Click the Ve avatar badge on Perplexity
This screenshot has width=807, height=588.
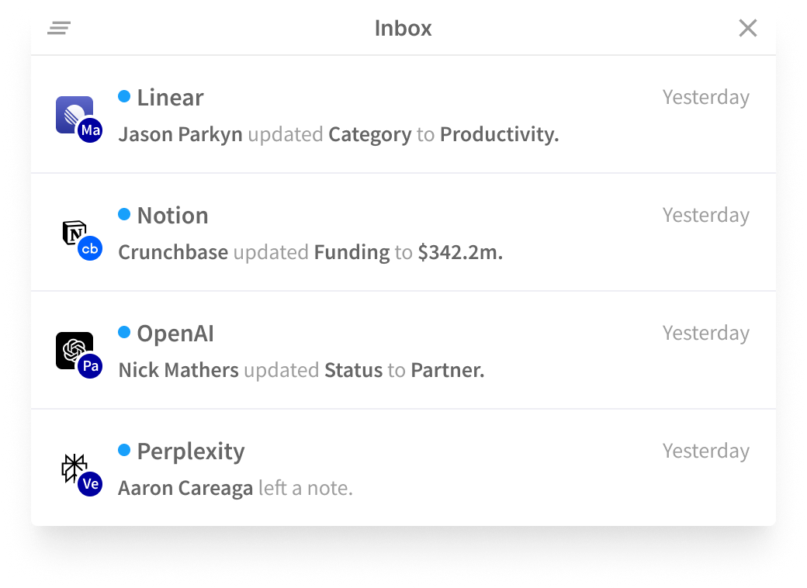91,484
